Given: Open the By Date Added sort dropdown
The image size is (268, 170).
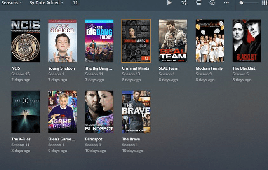Looking at the screenshot, I should coord(46,3).
